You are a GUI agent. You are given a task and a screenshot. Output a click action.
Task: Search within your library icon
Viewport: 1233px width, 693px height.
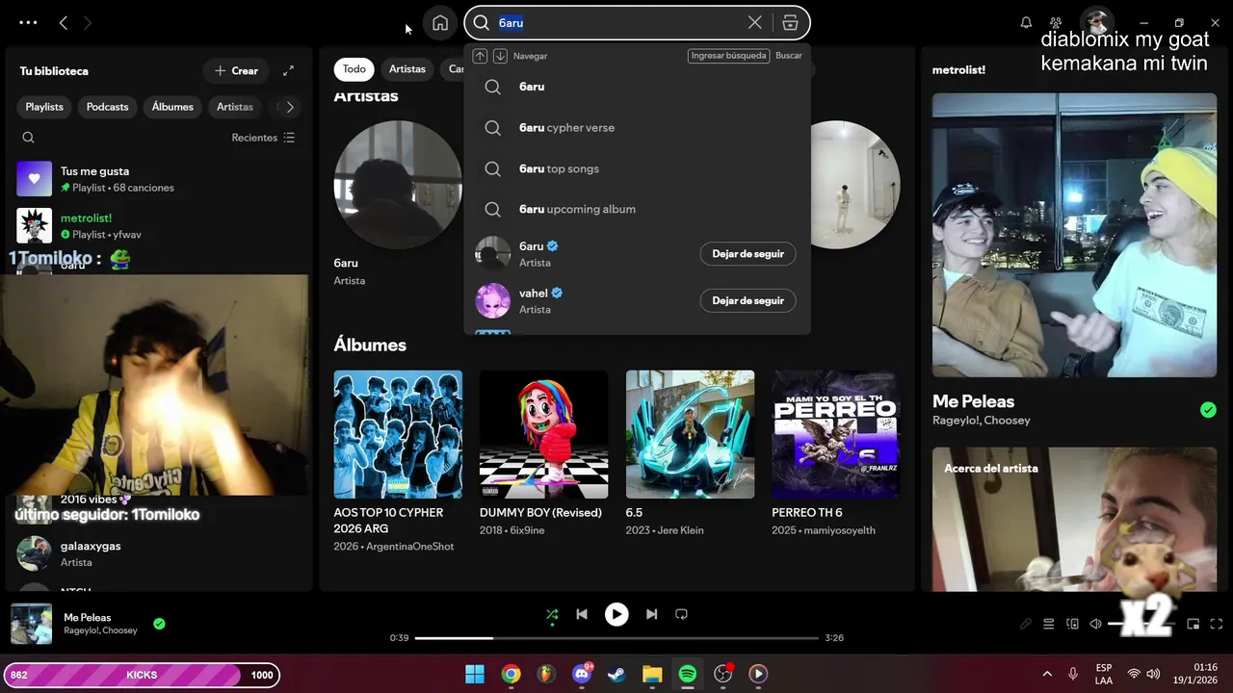coord(28,138)
